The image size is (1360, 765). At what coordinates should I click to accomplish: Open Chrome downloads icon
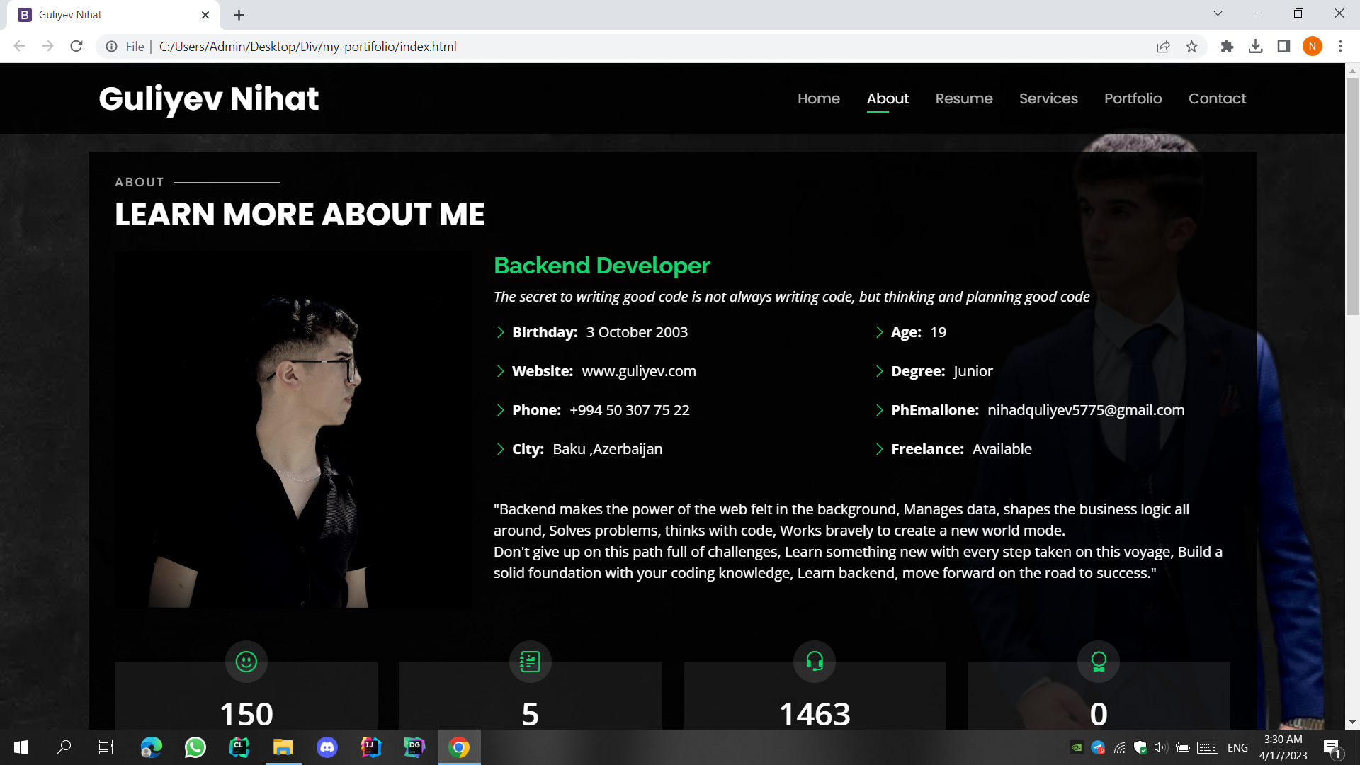pyautogui.click(x=1255, y=47)
